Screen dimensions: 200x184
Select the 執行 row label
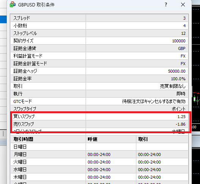pos(18,94)
